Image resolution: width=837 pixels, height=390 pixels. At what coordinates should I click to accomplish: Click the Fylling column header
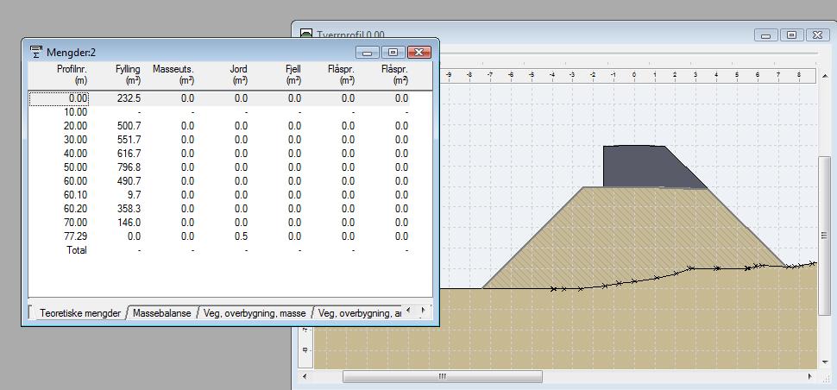pyautogui.click(x=128, y=75)
